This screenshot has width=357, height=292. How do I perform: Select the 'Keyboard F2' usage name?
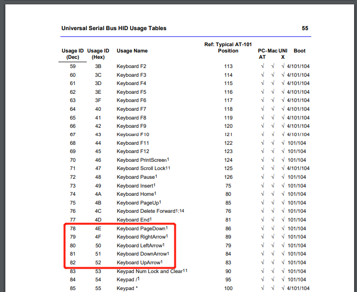(x=131, y=66)
